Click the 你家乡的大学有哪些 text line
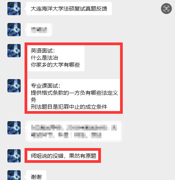Screen dimensions: 175x180 click(x=55, y=65)
